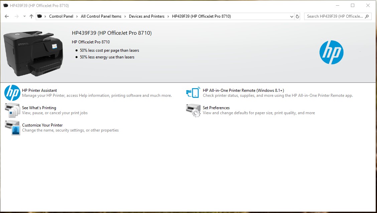The width and height of the screenshot is (377, 213).
Task: Open HP All-in-One Printer Remote icon
Action: click(x=193, y=92)
